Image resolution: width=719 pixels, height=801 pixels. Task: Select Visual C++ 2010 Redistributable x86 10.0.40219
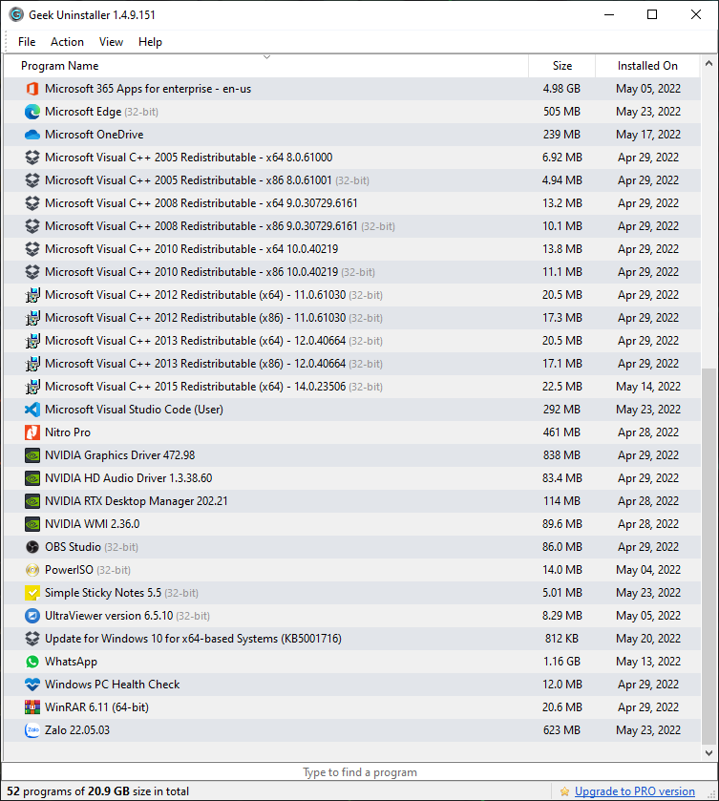pyautogui.click(x=352, y=272)
